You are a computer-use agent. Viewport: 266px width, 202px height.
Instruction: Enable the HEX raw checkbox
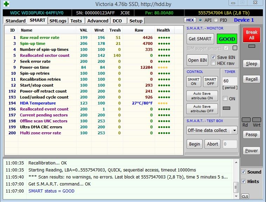tap(213, 63)
